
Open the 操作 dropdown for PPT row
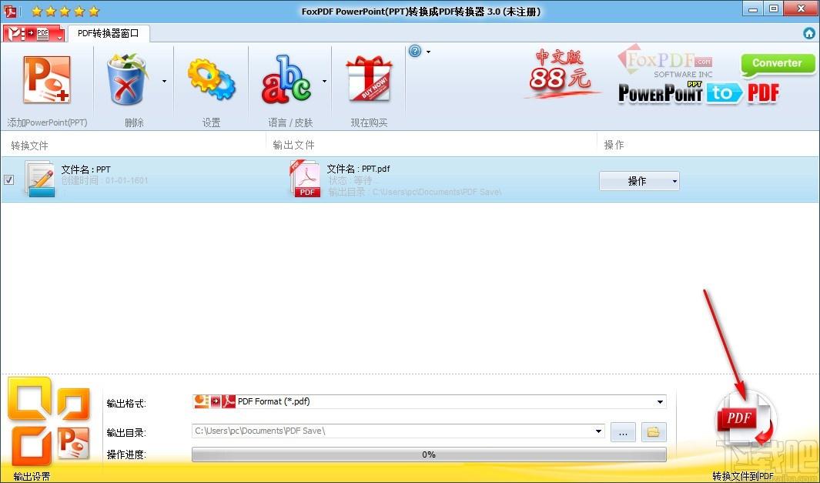639,181
